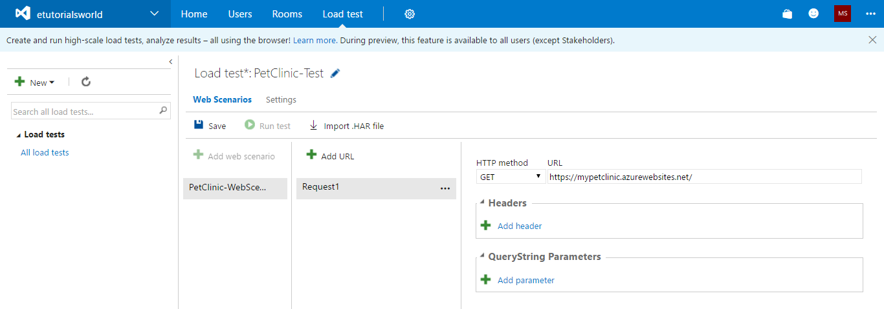884x309 pixels.
Task: Select the PetClinic-WebSce... scenario
Action: click(x=236, y=188)
